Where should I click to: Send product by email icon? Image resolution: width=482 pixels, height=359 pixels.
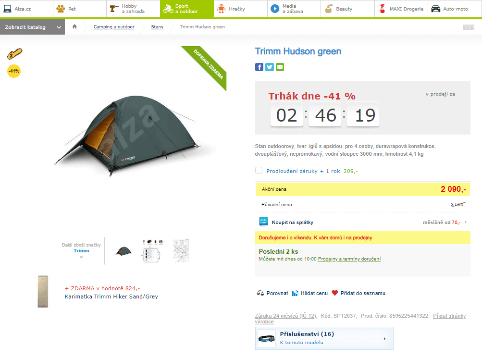coord(280,67)
